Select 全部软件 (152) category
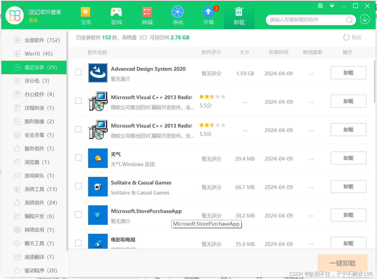This screenshot has height=279, width=377. [x=34, y=40]
